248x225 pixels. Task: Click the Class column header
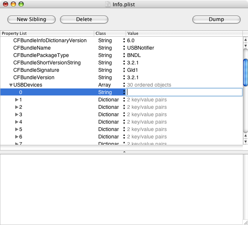(110, 33)
